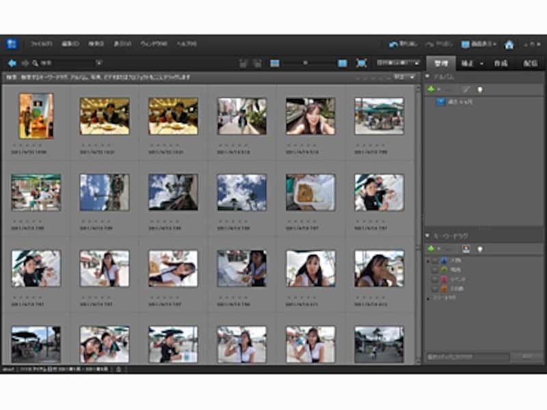Open the Window menu

(x=154, y=44)
